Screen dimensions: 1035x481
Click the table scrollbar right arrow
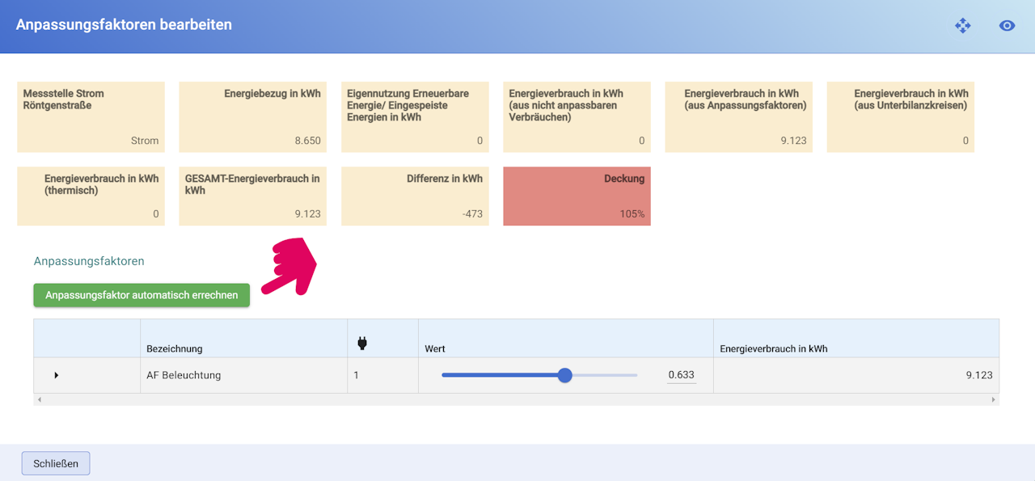[x=994, y=399]
